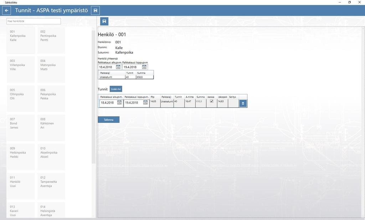365x220 pixels.
Task: Minimize the Sähköliitto window
Action: point(340,2)
